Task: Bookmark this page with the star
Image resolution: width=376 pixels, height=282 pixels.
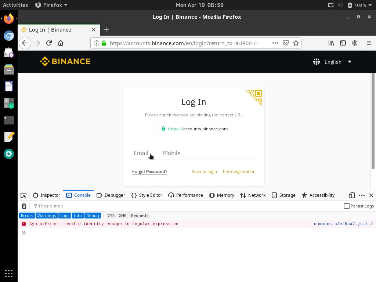Action: click(x=296, y=43)
